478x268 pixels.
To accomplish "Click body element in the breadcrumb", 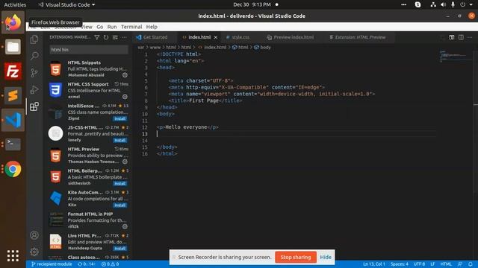I will click(265, 48).
